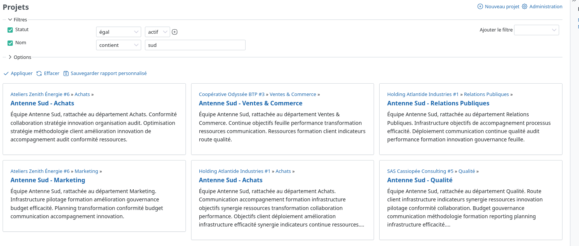Open the Nouveau projet link

502,6
